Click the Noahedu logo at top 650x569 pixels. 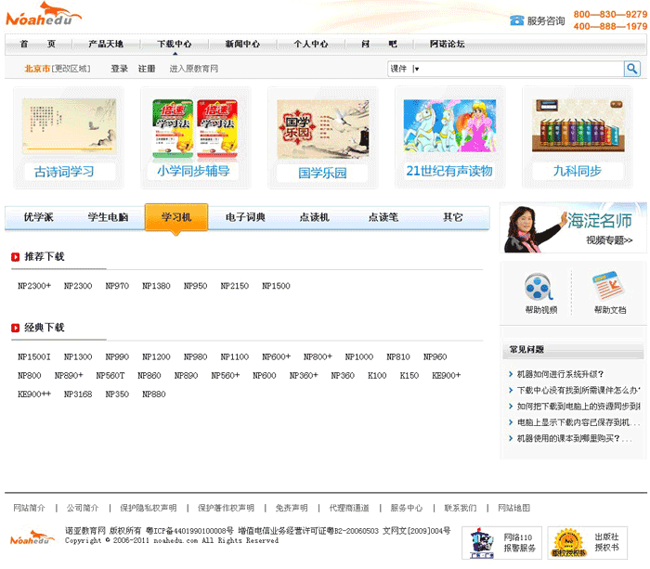click(44, 17)
